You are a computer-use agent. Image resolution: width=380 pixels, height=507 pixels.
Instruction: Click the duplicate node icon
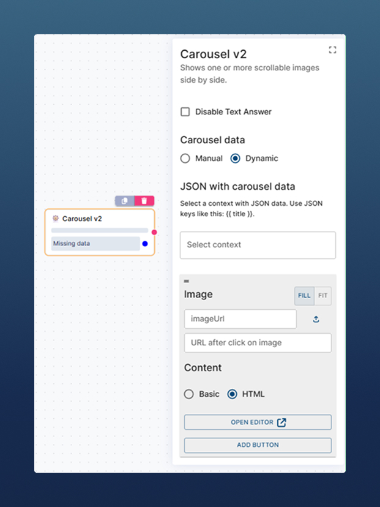click(x=124, y=201)
